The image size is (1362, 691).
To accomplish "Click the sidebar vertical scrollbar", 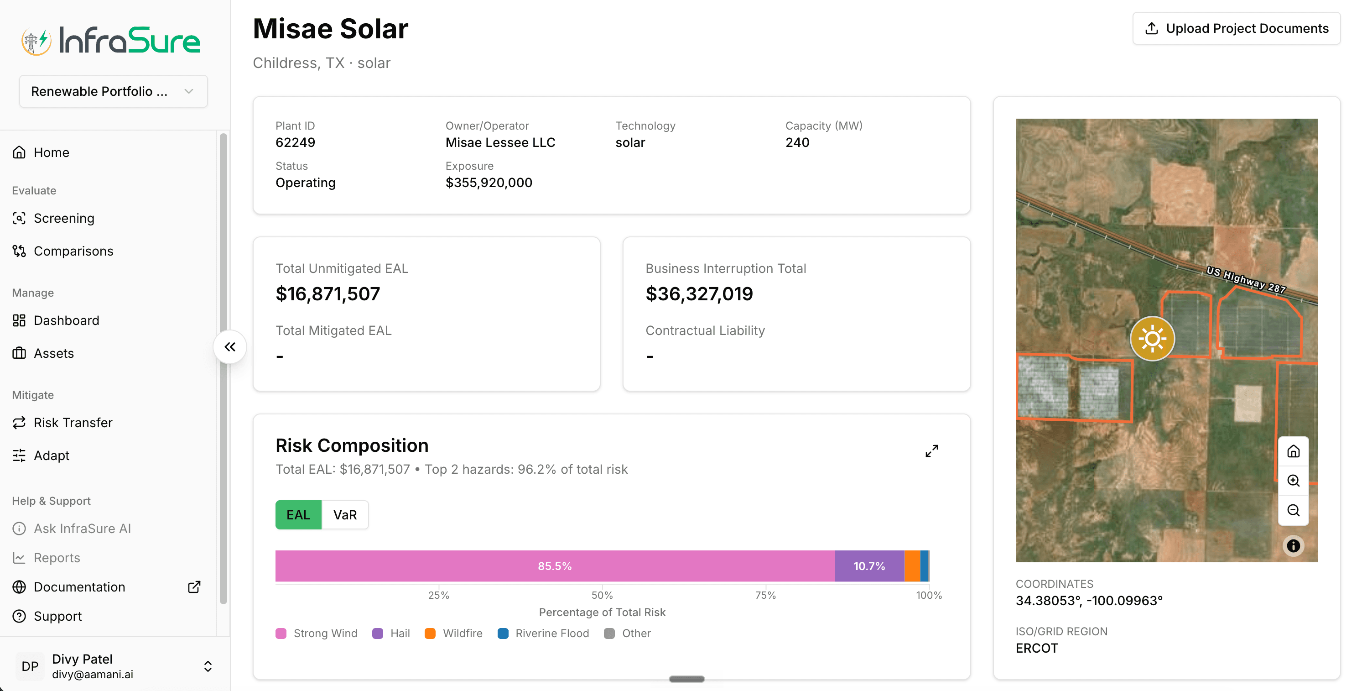I will (x=223, y=368).
